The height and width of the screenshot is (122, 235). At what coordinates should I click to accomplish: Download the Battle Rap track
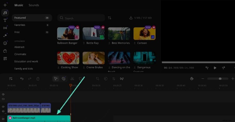(x=84, y=43)
